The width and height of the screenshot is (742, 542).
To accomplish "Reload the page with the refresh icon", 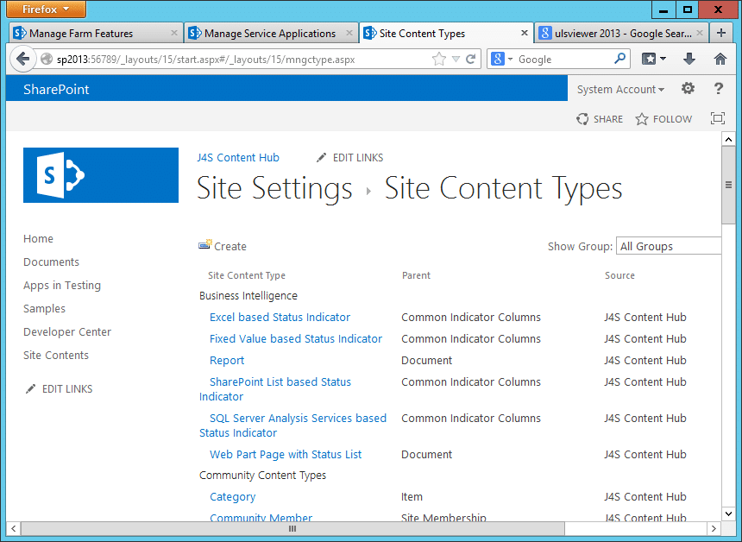I will tap(471, 60).
